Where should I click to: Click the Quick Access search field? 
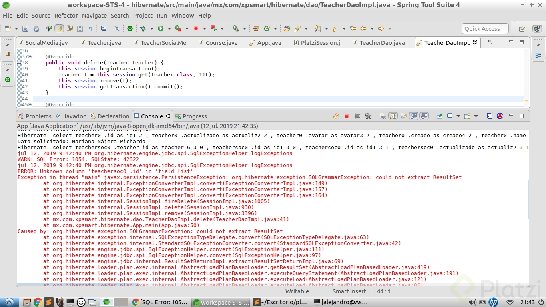pyautogui.click(x=485, y=29)
